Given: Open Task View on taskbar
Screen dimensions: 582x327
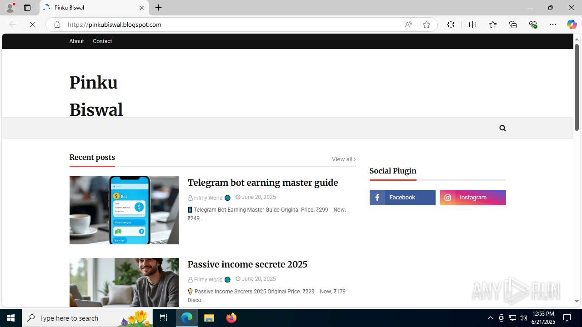Looking at the screenshot, I should pyautogui.click(x=164, y=318).
